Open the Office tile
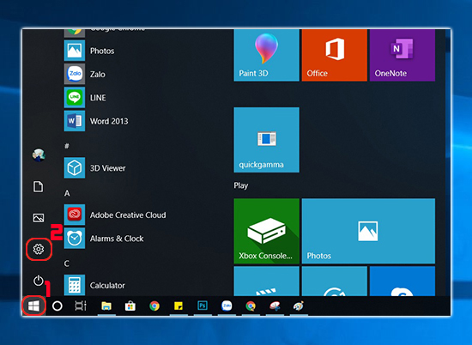Image resolution: width=472 pixels, height=345 pixels. (x=335, y=55)
